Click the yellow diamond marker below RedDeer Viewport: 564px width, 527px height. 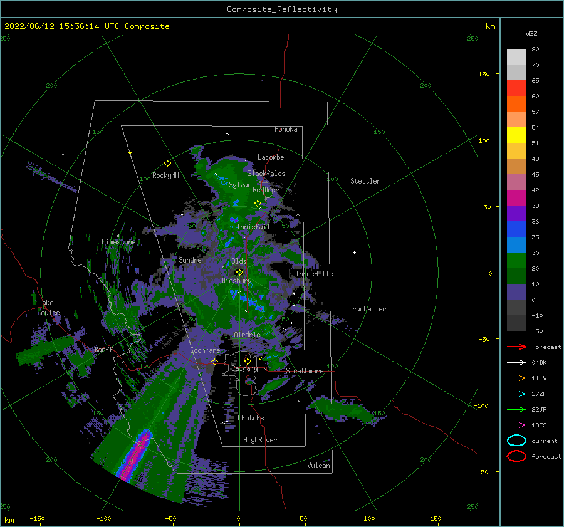coord(258,204)
